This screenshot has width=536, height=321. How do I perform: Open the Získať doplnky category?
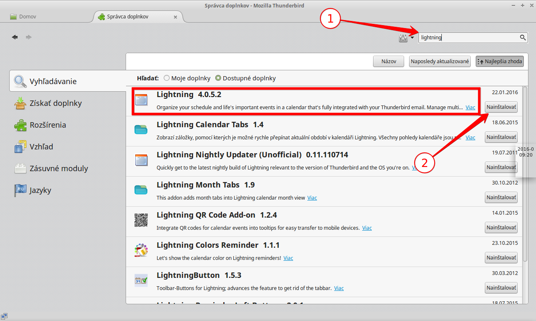point(67,103)
